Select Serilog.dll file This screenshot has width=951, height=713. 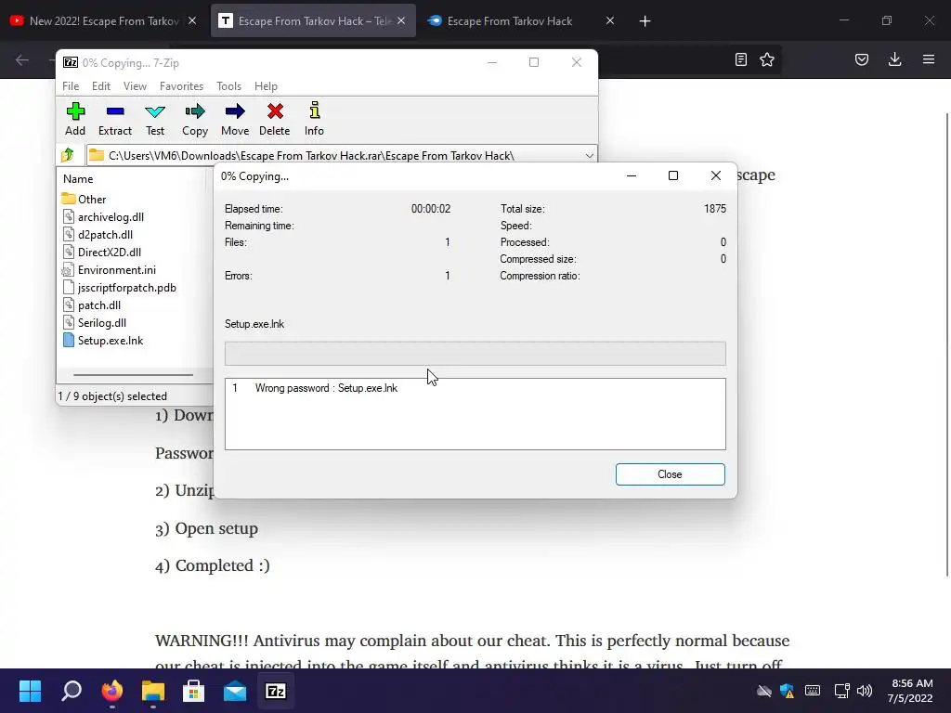point(95,322)
